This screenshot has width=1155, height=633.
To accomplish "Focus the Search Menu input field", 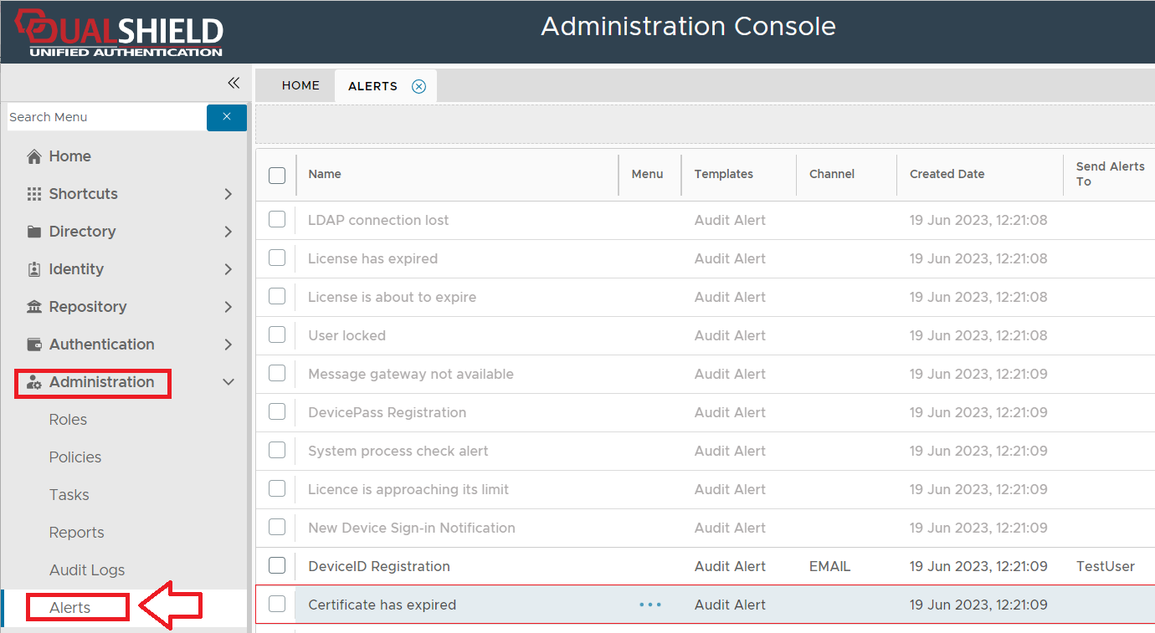I will pyautogui.click(x=105, y=117).
